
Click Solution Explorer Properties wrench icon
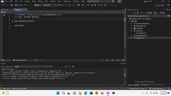coord(160,13)
